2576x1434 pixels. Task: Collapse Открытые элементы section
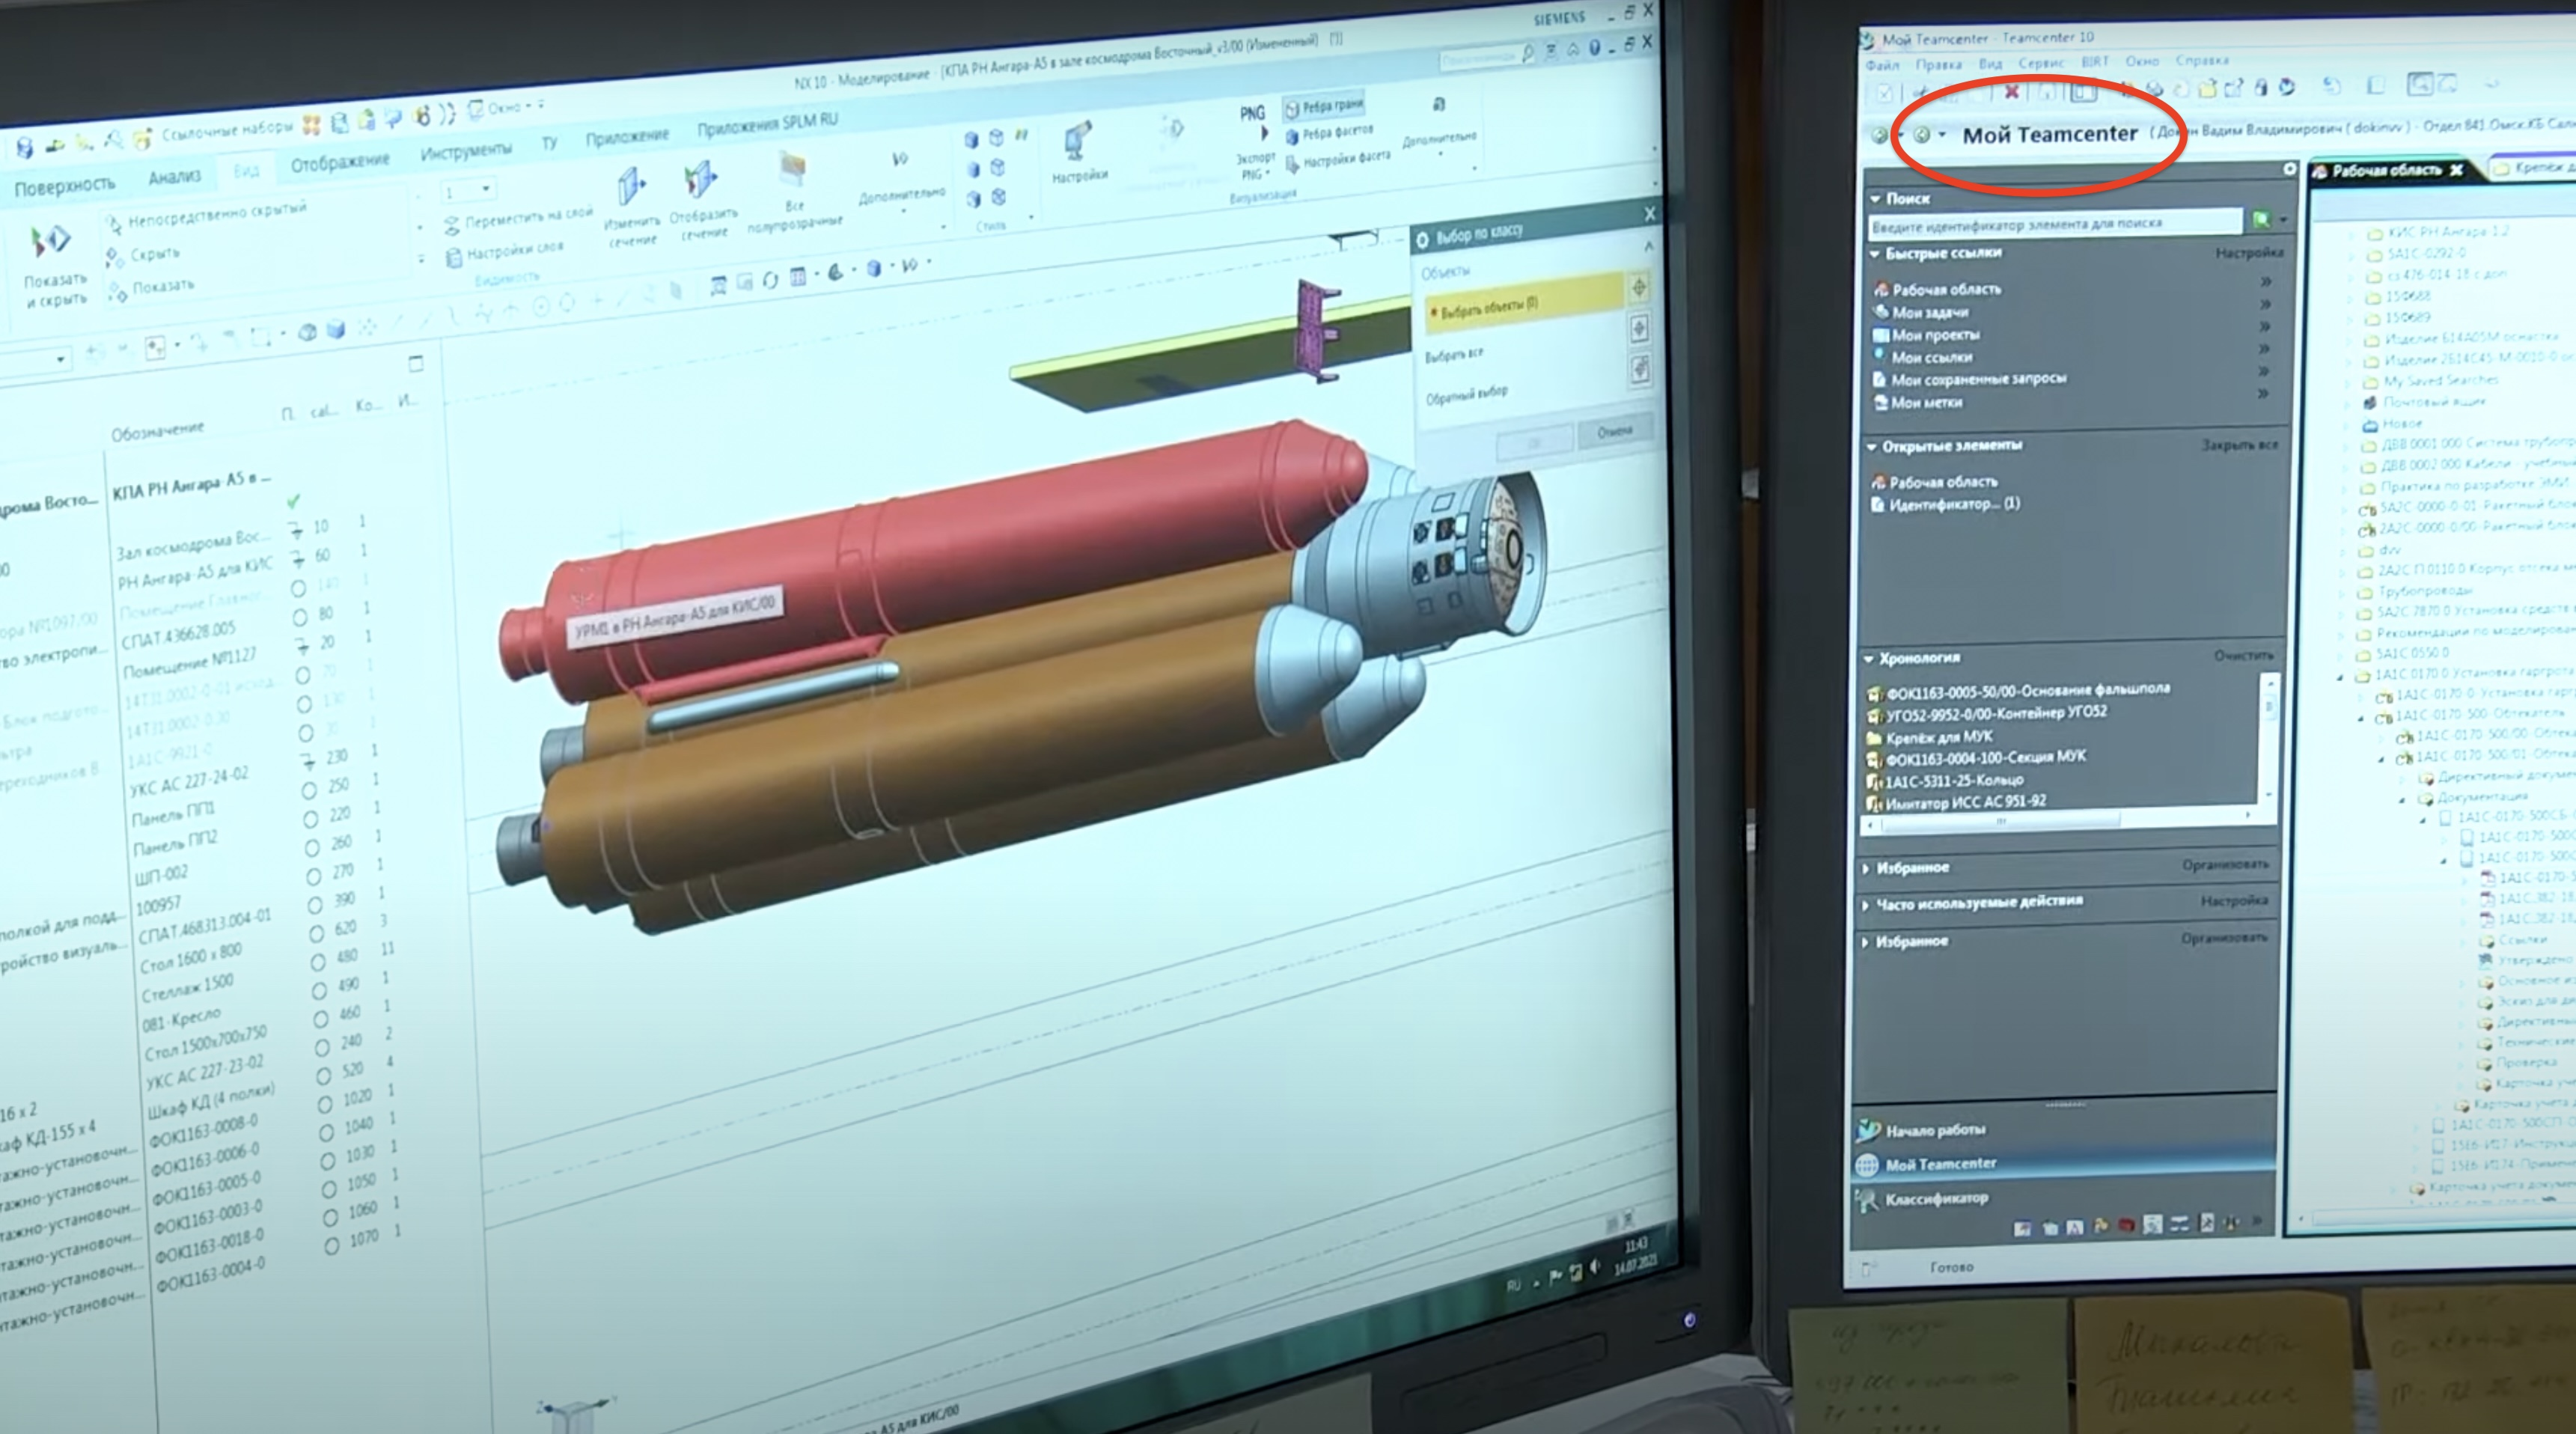coord(1872,446)
